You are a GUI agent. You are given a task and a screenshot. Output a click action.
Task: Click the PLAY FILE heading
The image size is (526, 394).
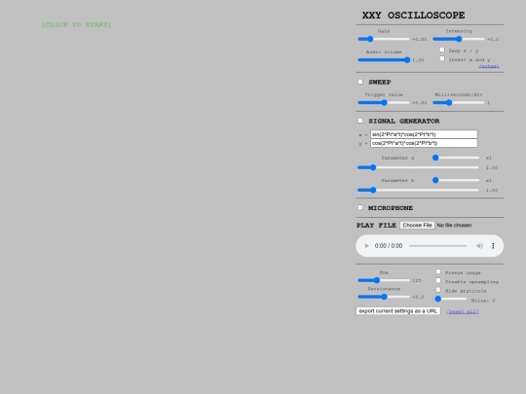click(x=376, y=225)
